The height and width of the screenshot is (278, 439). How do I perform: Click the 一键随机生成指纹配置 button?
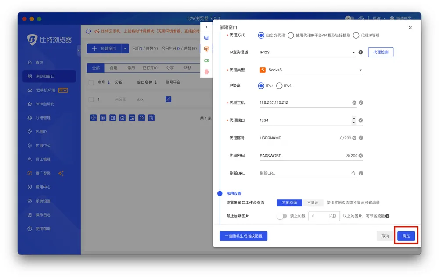tap(243, 236)
